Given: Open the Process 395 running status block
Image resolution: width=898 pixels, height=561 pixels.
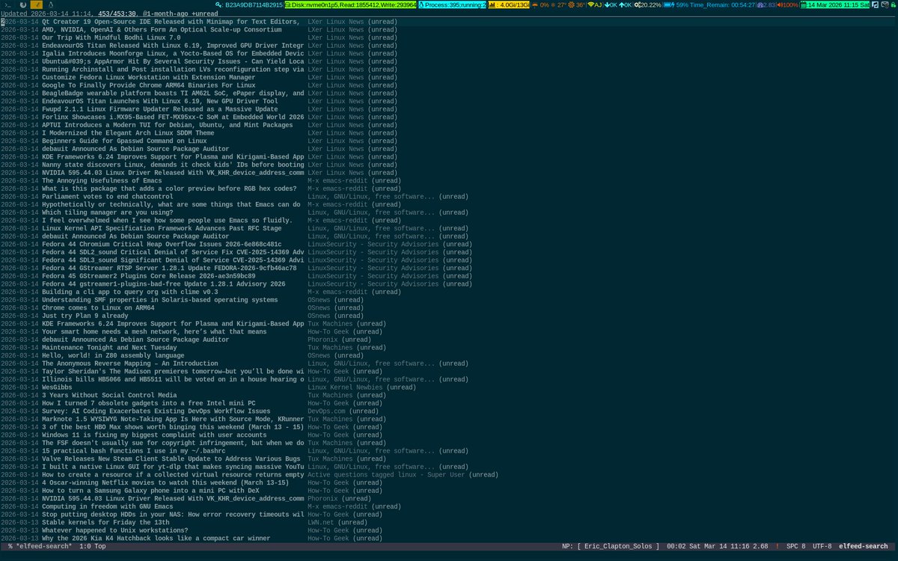Looking at the screenshot, I should coord(452,5).
